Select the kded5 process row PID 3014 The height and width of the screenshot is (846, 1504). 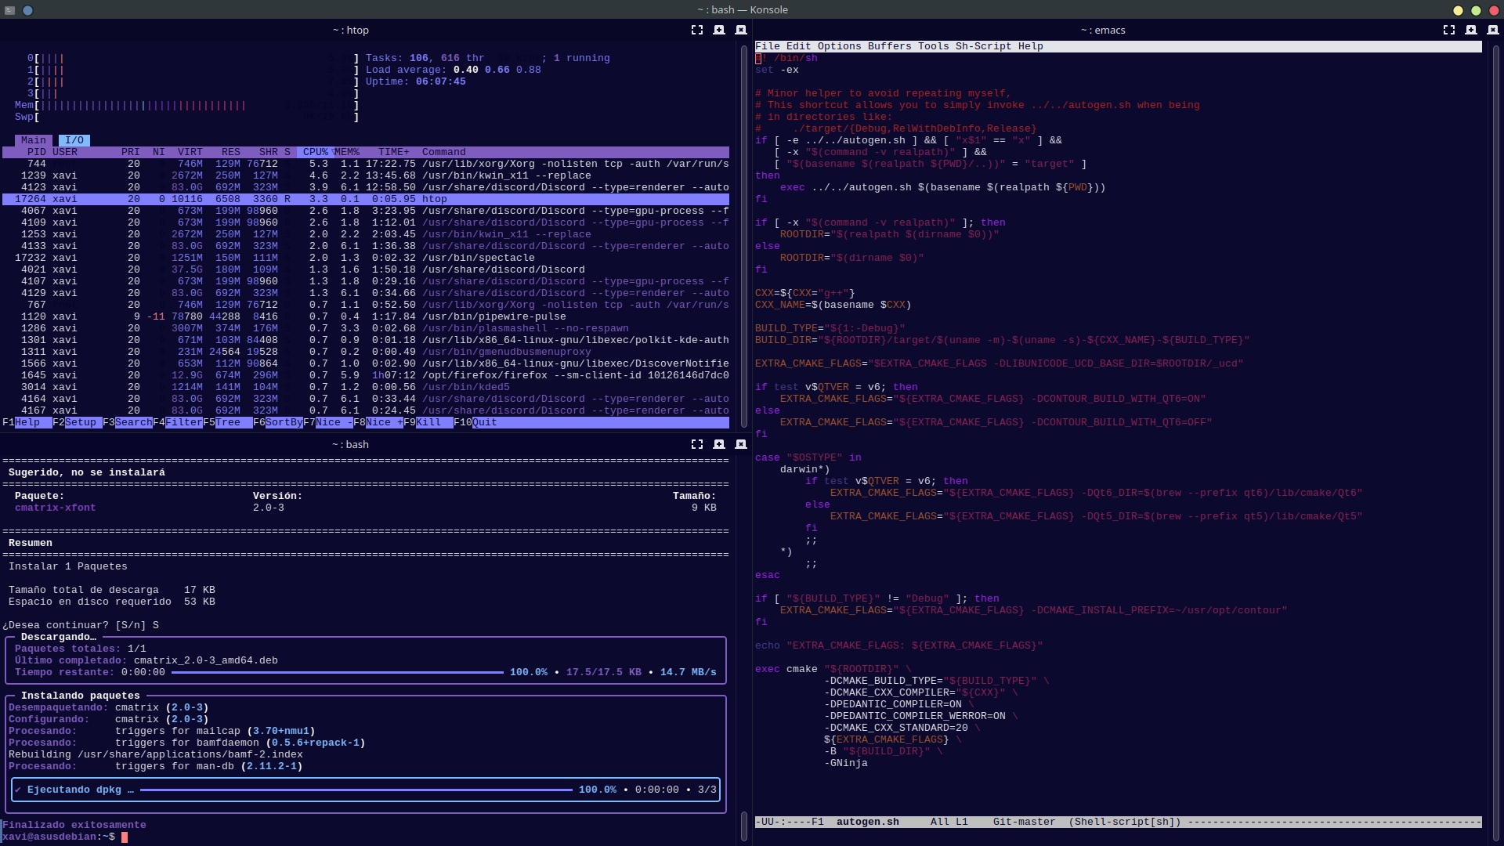[x=366, y=387]
